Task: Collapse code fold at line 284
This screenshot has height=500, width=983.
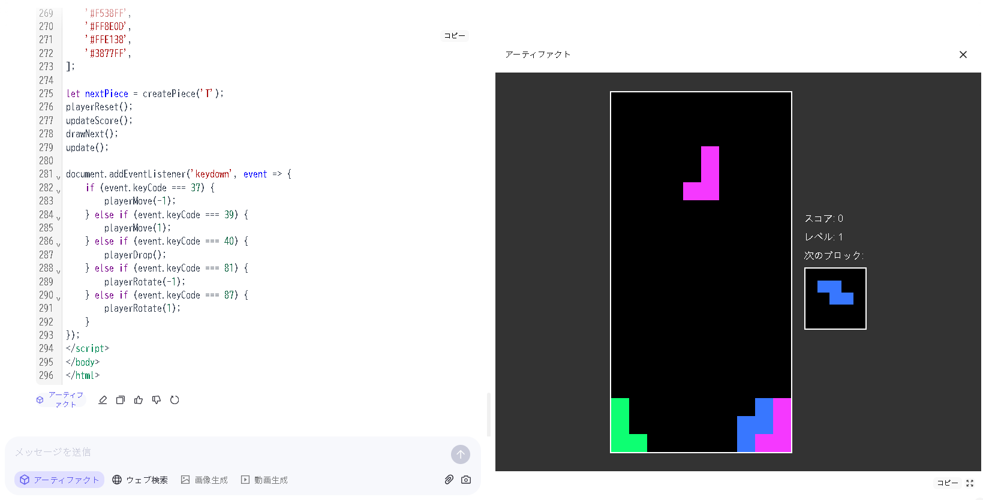Action: [58, 218]
